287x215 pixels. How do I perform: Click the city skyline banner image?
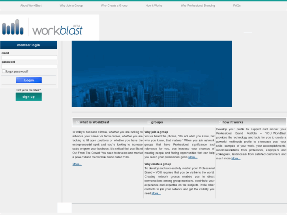pyautogui.click(x=152, y=74)
